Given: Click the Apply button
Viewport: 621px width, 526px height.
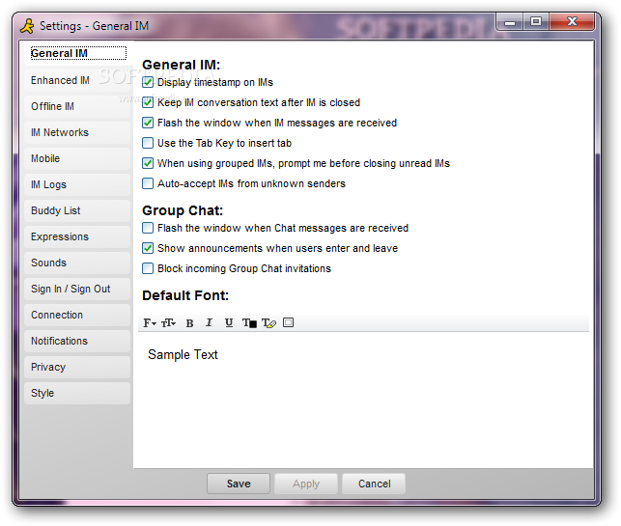Looking at the screenshot, I should (x=306, y=484).
